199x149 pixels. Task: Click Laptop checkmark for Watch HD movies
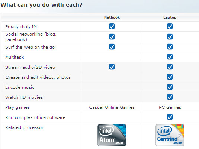click(x=170, y=97)
